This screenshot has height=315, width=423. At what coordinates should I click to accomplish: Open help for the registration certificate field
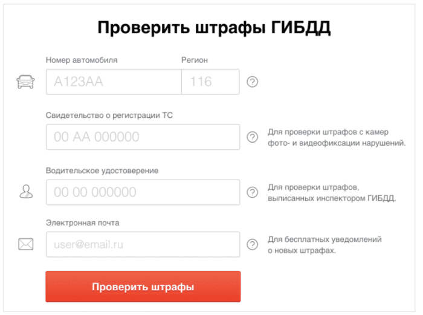click(253, 137)
